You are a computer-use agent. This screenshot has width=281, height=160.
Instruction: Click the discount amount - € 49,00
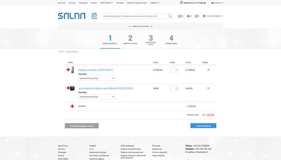pos(191,106)
